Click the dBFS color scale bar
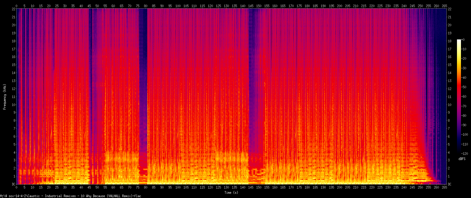Screen dimensions: 471x198 pos(459,97)
